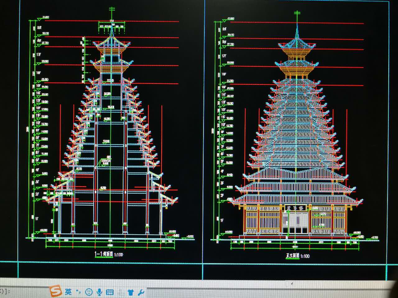This screenshot has width=398, height=298.
Task: Click the Sogou voice input microphone
Action: tap(99, 292)
